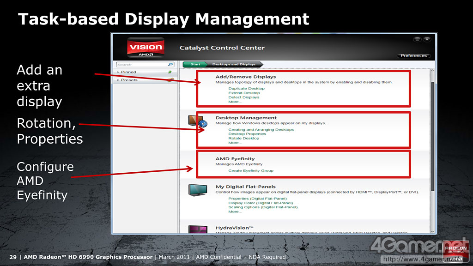
Task: Click the scrollbar down arrow
Action: click(432, 232)
